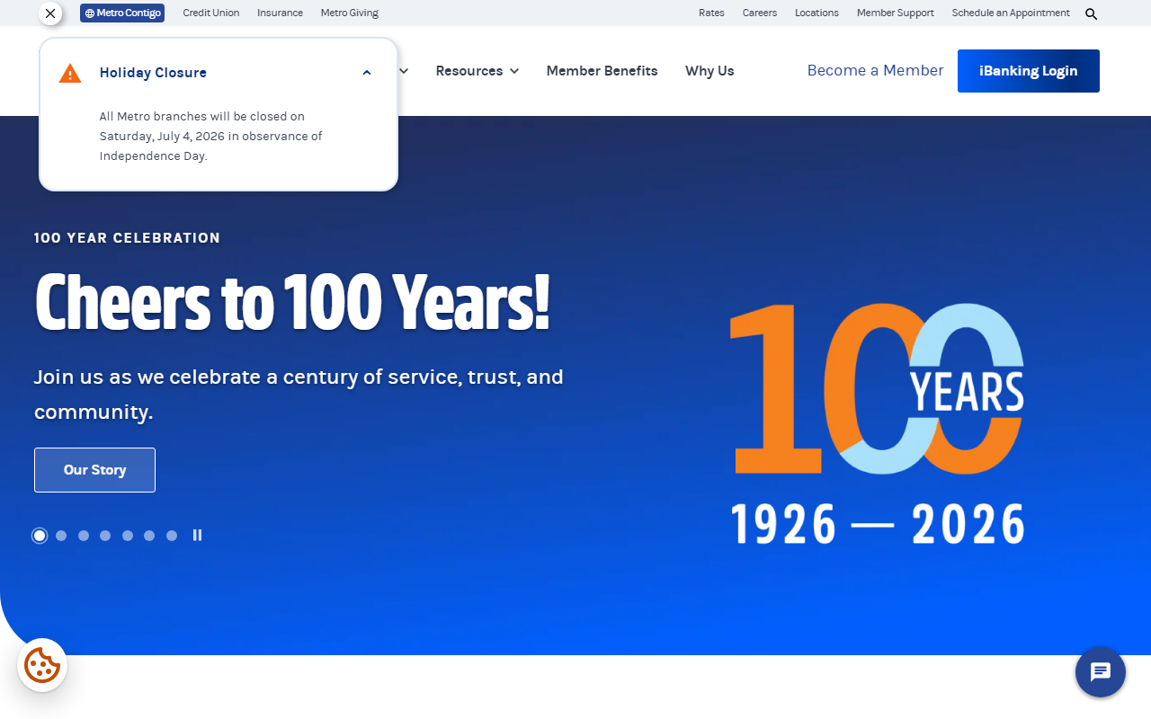The width and height of the screenshot is (1151, 719).
Task: Switch language via Metro Contigo button
Action: (x=122, y=13)
